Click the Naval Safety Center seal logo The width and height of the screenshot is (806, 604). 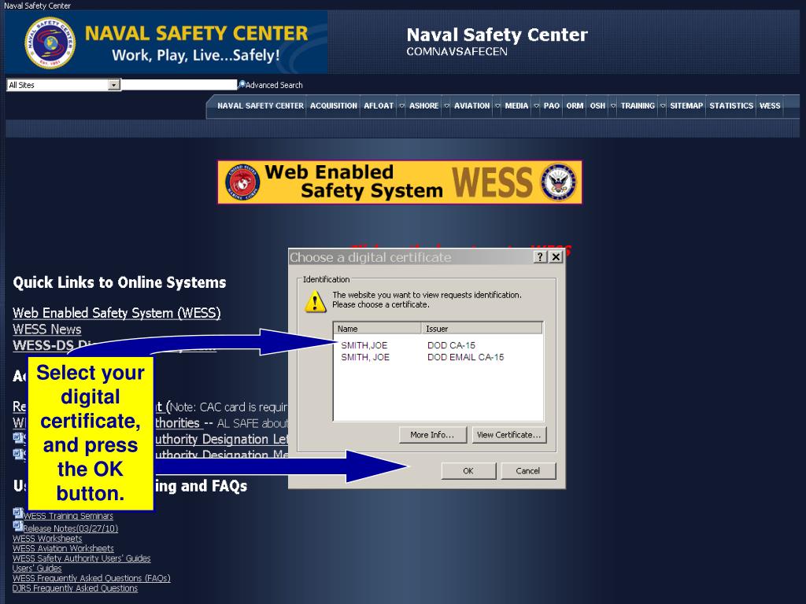point(50,42)
